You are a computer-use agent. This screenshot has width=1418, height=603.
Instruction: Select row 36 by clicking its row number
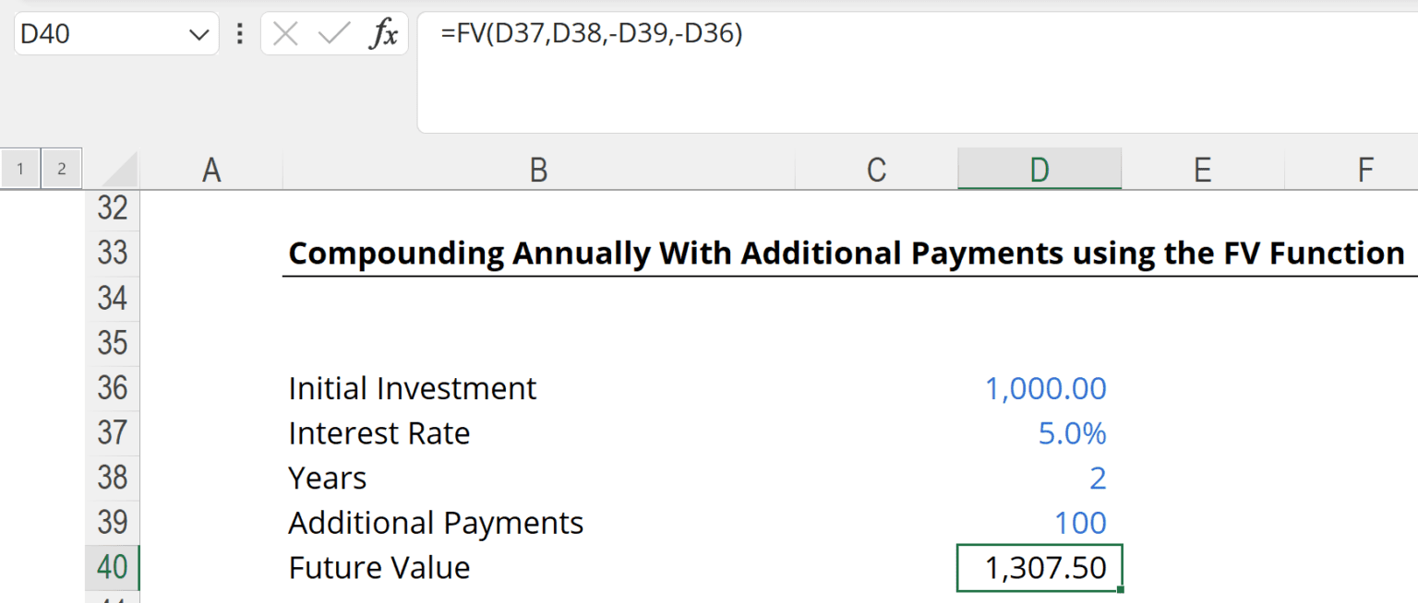click(x=112, y=388)
